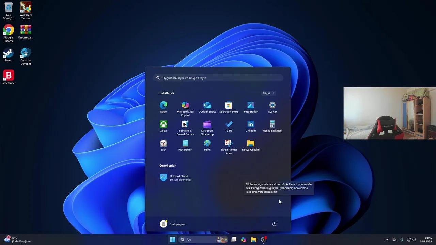Open Ayarlar settings app
436x245 pixels.
272,107
